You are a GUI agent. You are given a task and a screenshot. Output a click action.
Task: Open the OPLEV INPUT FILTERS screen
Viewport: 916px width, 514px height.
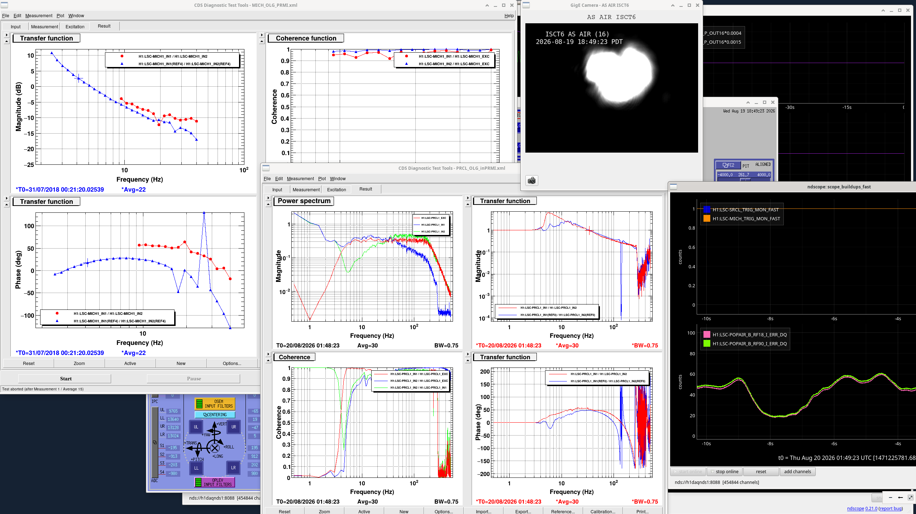click(x=215, y=482)
